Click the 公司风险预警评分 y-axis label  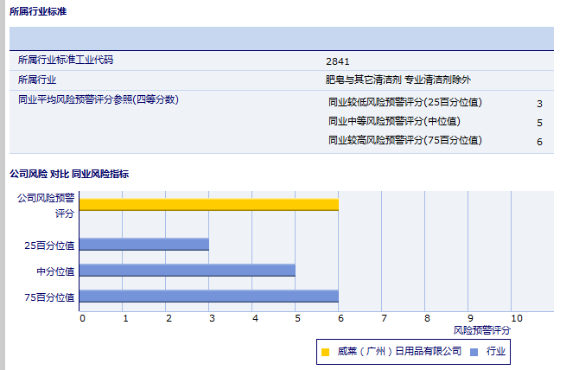pos(47,205)
